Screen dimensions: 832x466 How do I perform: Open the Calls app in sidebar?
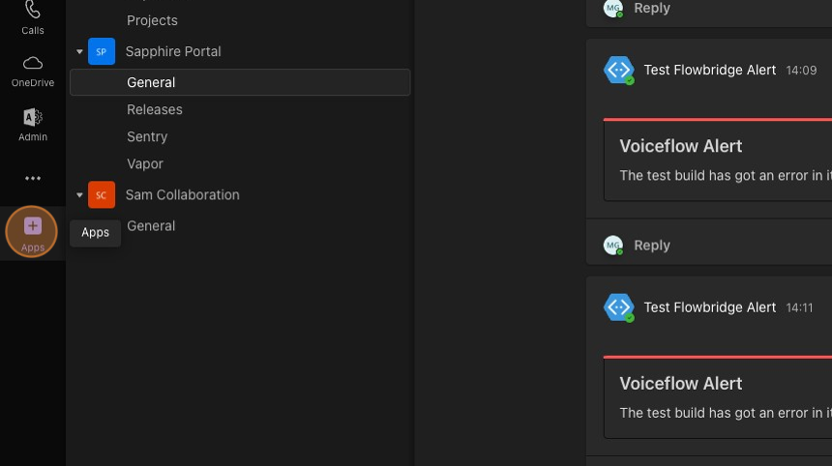coord(33,15)
